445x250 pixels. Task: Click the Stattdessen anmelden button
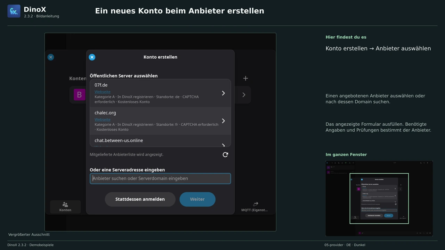click(x=140, y=199)
